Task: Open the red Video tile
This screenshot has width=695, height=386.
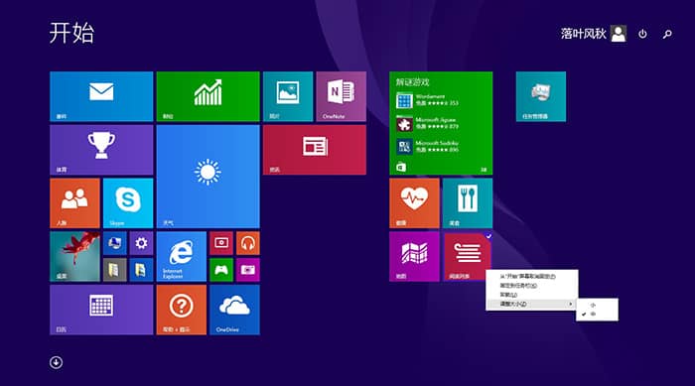Action: [x=221, y=243]
